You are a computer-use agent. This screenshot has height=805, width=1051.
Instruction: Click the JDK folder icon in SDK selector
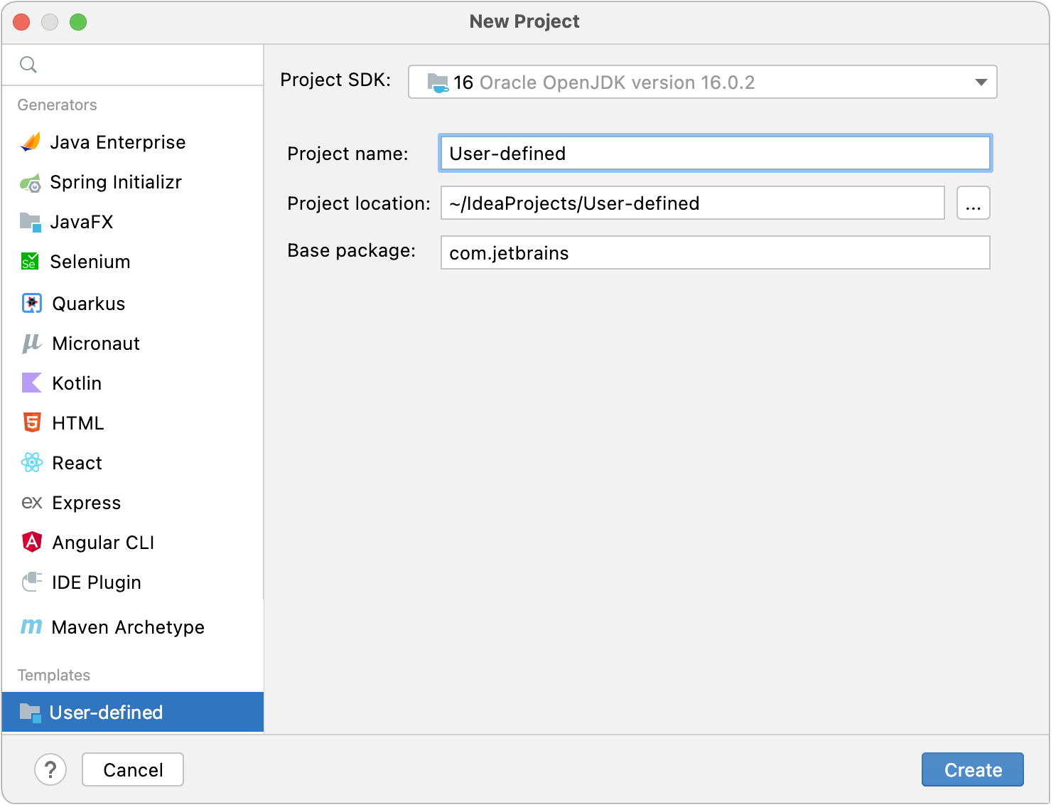(x=438, y=82)
